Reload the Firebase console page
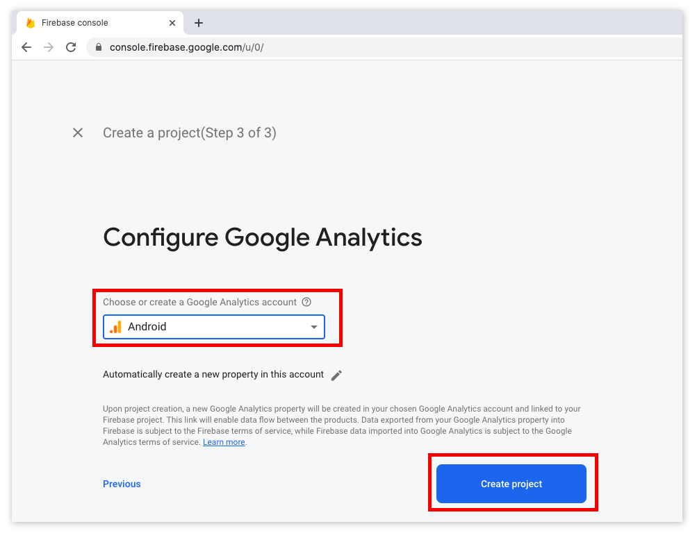Screen dimensions: 697x533 pyautogui.click(x=71, y=47)
